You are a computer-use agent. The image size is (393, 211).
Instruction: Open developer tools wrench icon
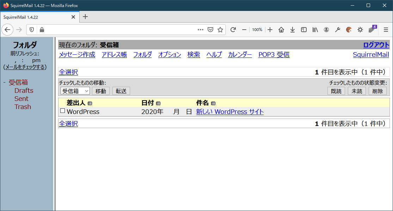(338, 30)
